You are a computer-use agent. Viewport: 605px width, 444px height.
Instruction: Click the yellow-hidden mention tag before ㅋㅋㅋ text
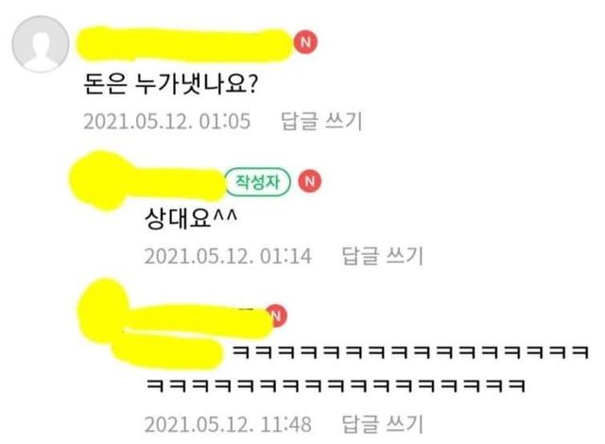(x=167, y=350)
